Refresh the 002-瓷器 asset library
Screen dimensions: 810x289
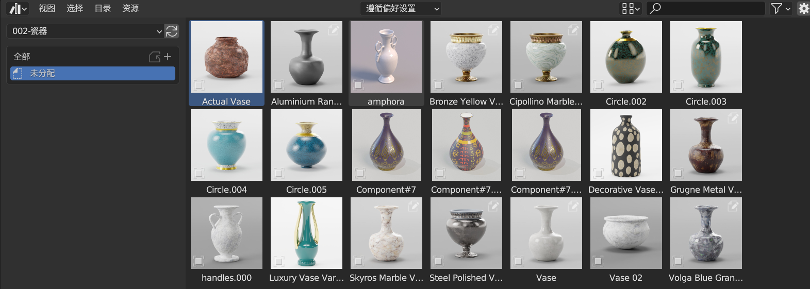(172, 31)
